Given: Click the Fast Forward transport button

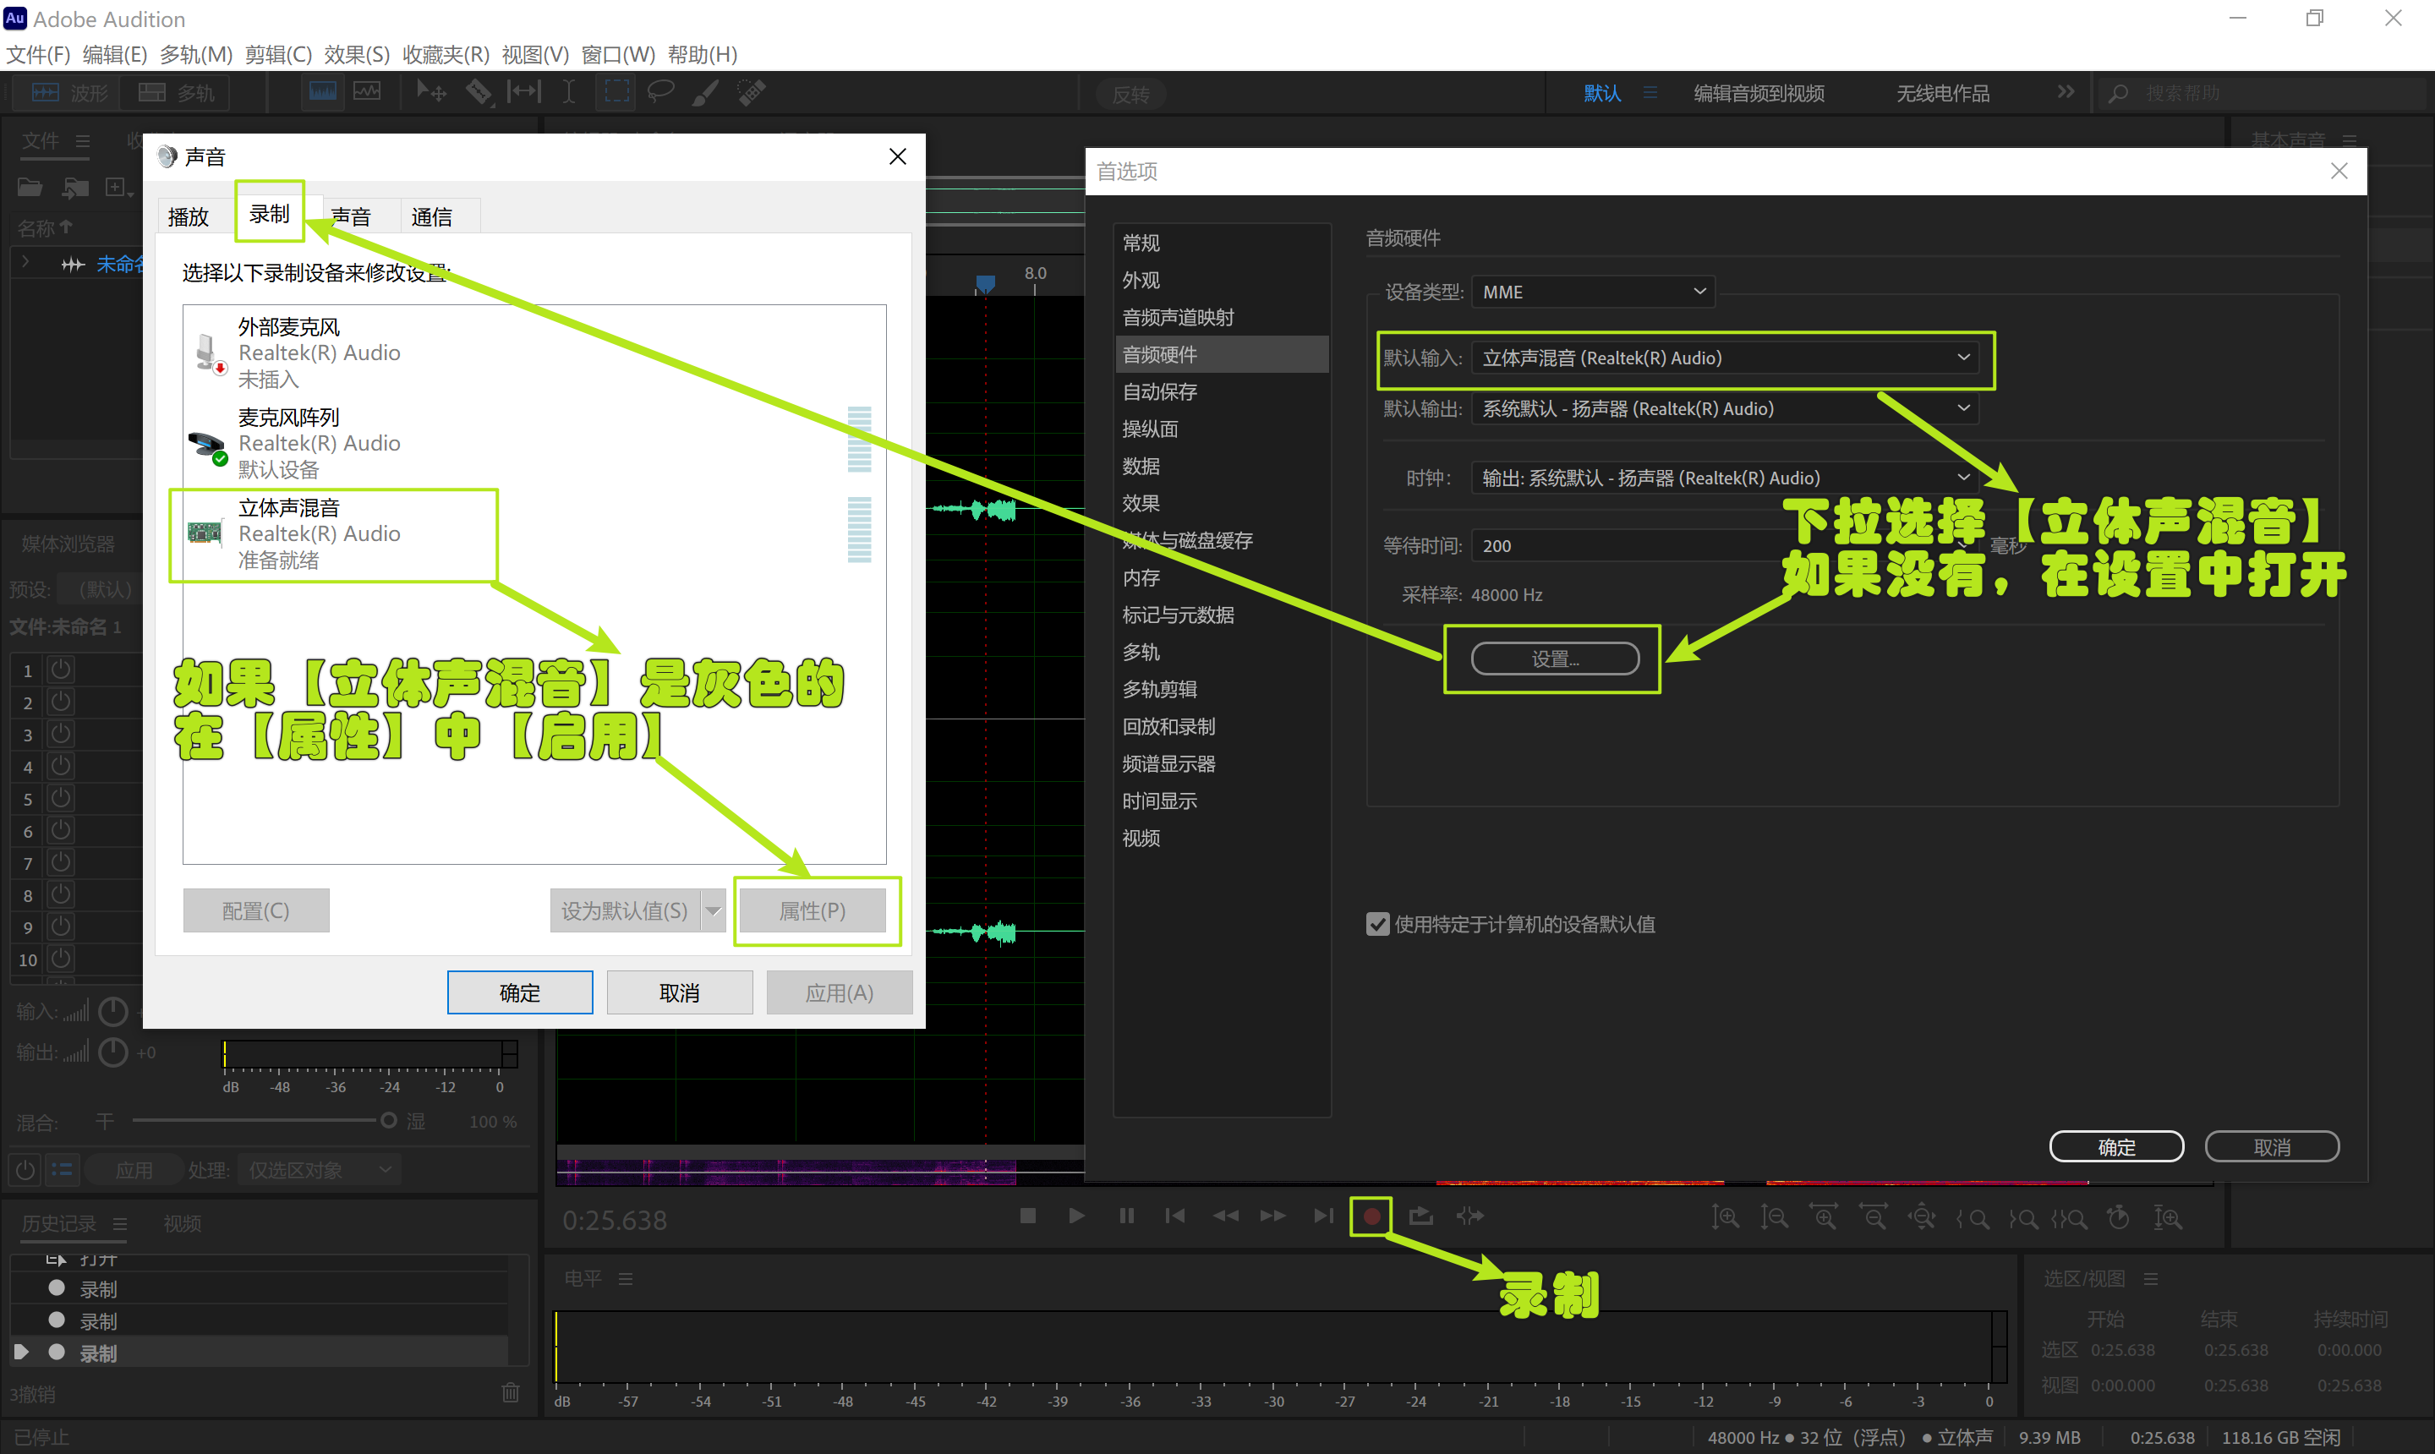Looking at the screenshot, I should [x=1272, y=1216].
